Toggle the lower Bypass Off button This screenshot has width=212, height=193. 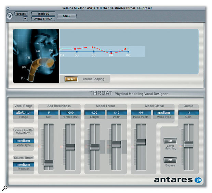pos(170,160)
